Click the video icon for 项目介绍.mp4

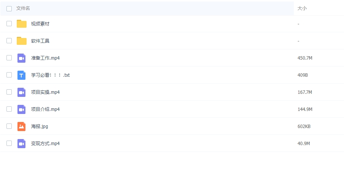(22, 109)
